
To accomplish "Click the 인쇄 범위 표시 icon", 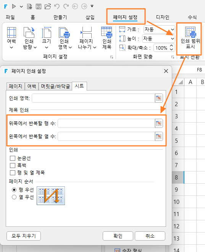I will tap(190, 32).
